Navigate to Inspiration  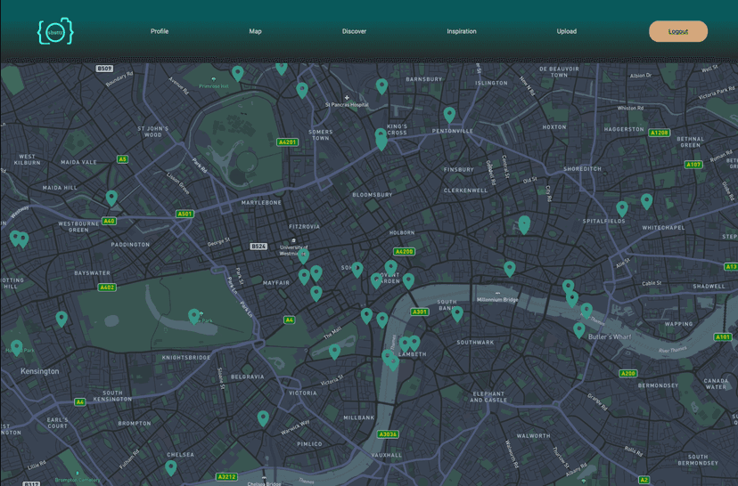(x=462, y=31)
